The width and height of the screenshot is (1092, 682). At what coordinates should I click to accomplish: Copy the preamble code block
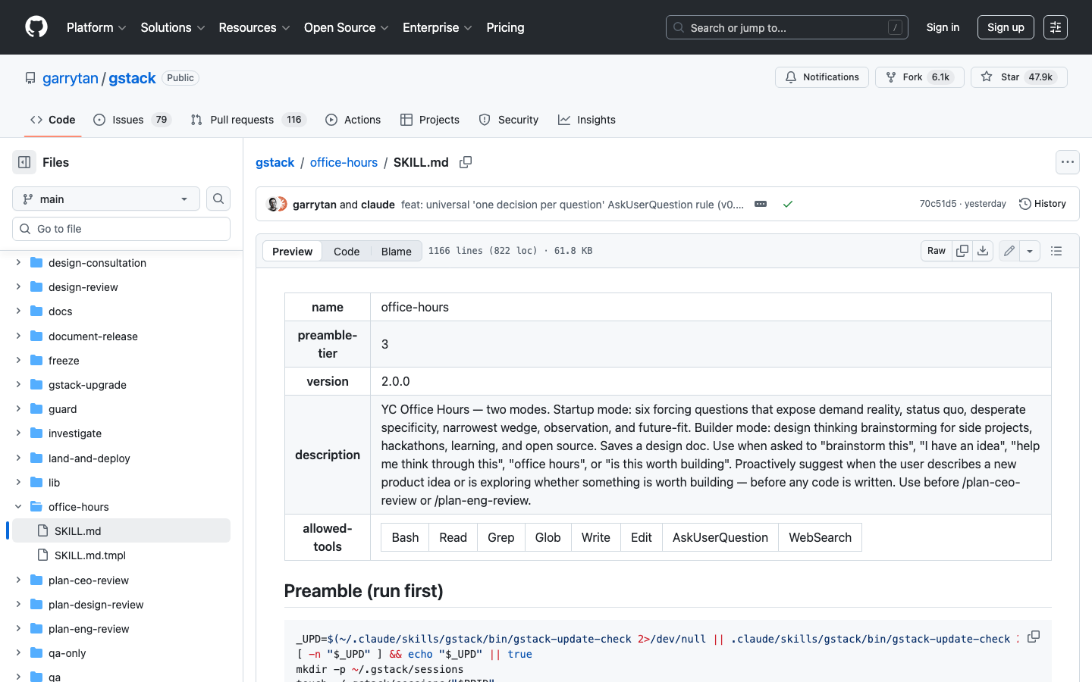tap(1034, 637)
